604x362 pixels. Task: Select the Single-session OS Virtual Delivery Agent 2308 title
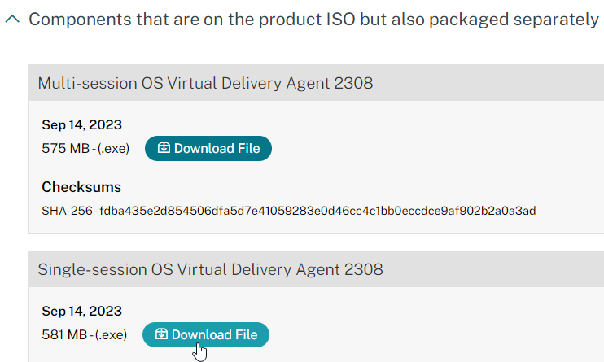point(210,269)
